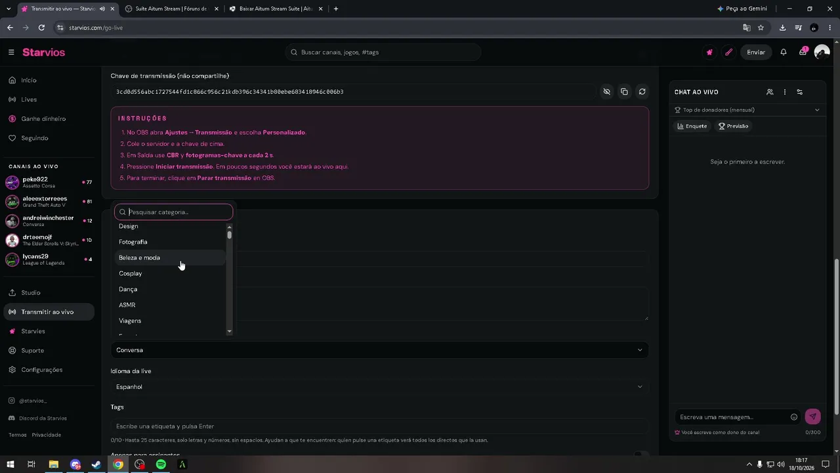
Task: Hide the stream key with eye icon
Action: [x=606, y=92]
